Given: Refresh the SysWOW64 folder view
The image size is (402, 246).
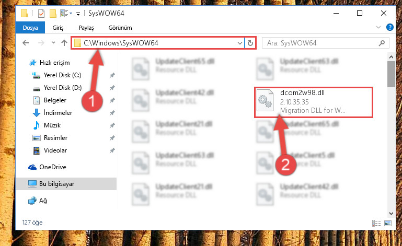Looking at the screenshot, I should coord(250,43).
